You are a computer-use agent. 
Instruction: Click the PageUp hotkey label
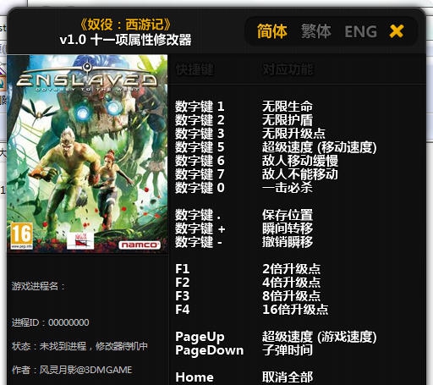pos(200,337)
